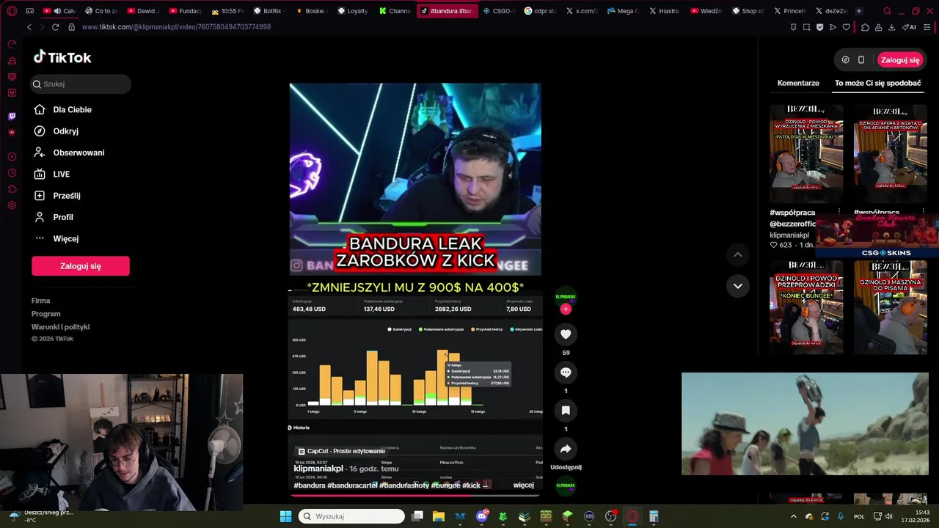
Task: Open klipmaniakpl author profile link
Action: point(318,469)
